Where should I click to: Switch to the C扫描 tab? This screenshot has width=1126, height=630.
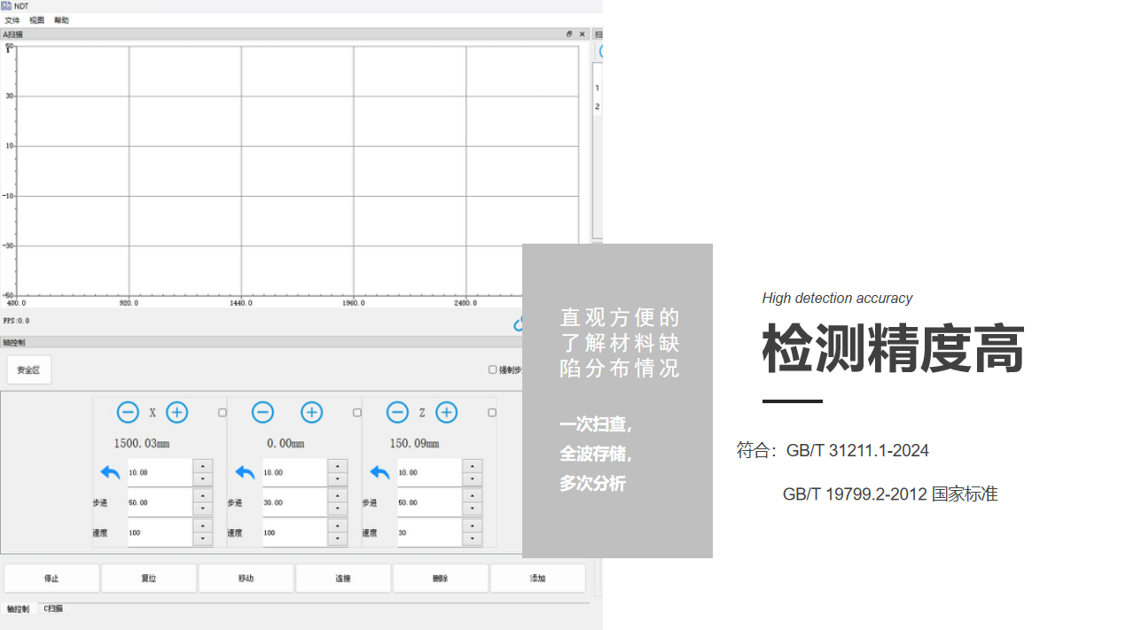point(53,609)
